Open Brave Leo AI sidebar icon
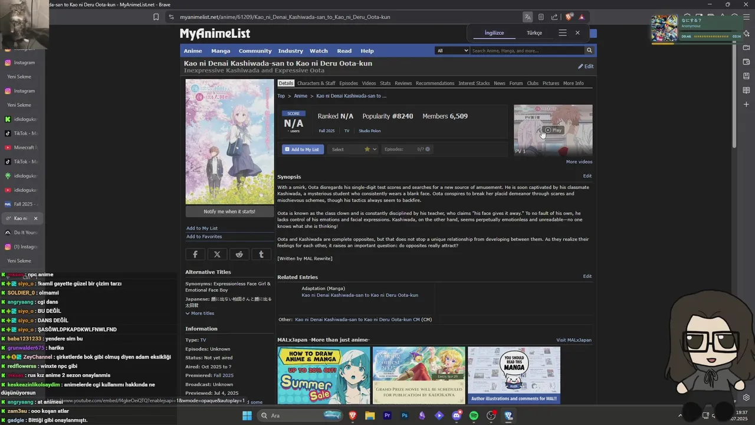This screenshot has width=755, height=425. tap(746, 34)
